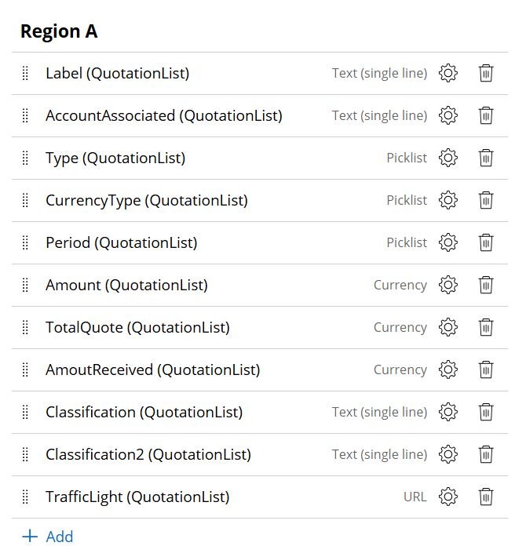Grab drag handle of Amount row
This screenshot has width=526, height=546.
coord(25,285)
